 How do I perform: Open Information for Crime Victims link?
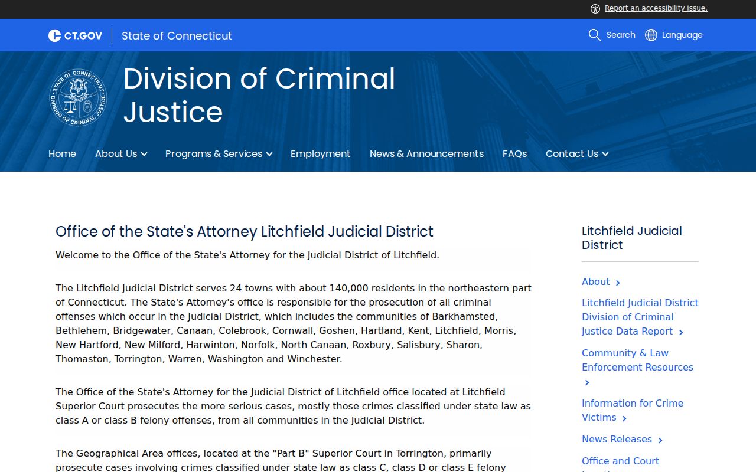[633, 410]
